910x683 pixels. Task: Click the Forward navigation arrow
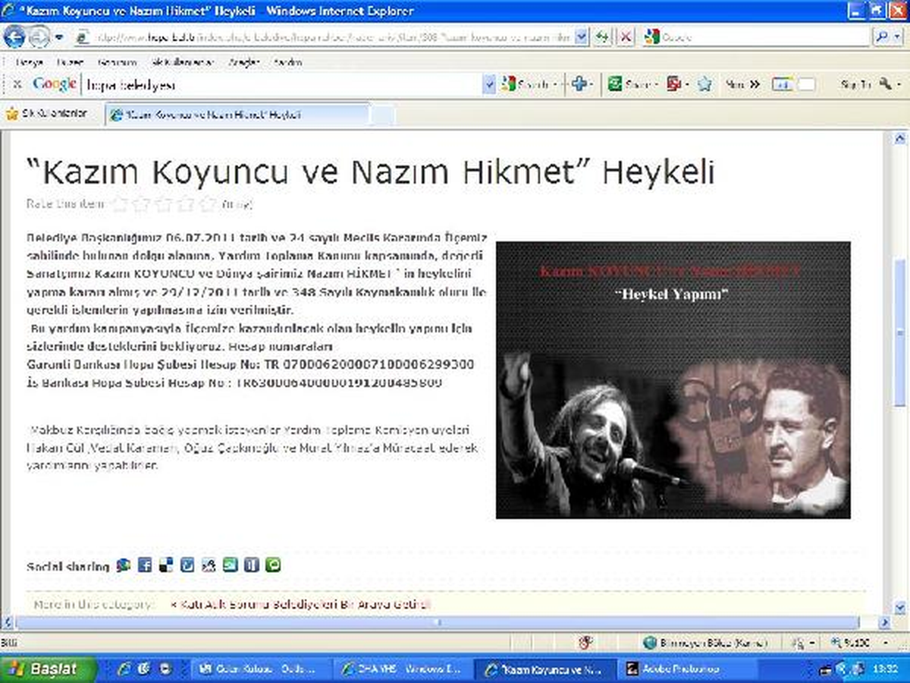40,36
